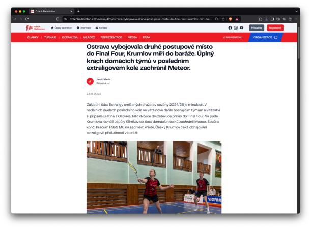Toggle the browser sidebar panel icon
The width and height of the screenshot is (311, 228).
pos(272,19)
